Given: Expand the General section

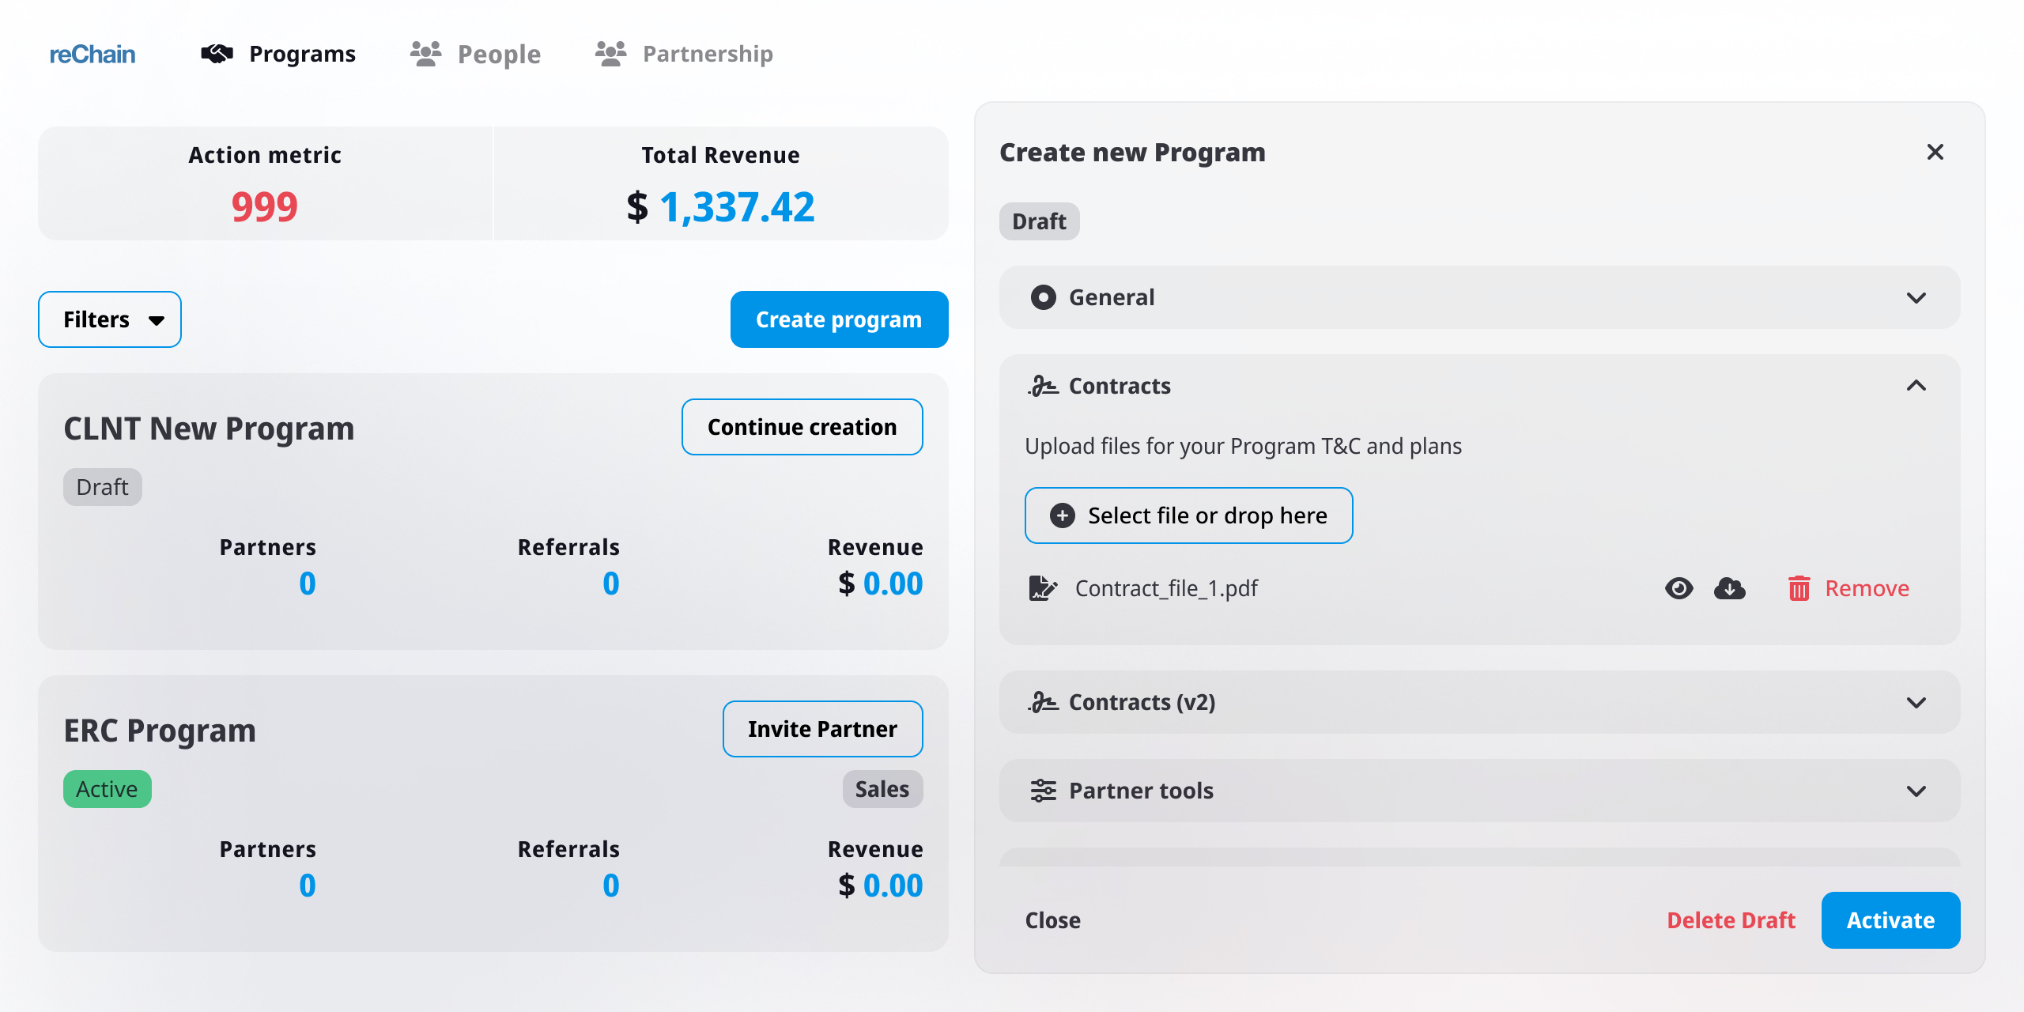Looking at the screenshot, I should [x=1916, y=297].
